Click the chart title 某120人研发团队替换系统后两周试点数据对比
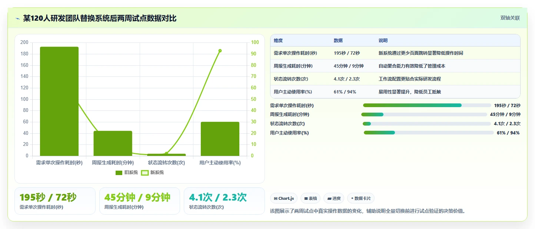535x229 pixels. (100, 18)
